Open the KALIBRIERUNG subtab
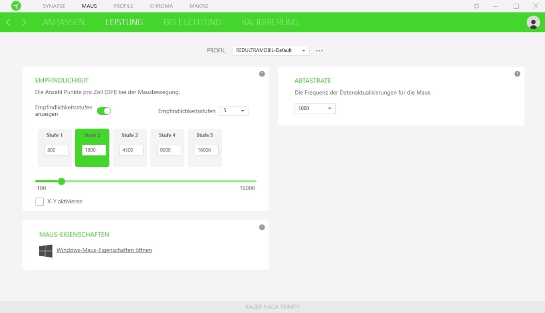 [270, 22]
